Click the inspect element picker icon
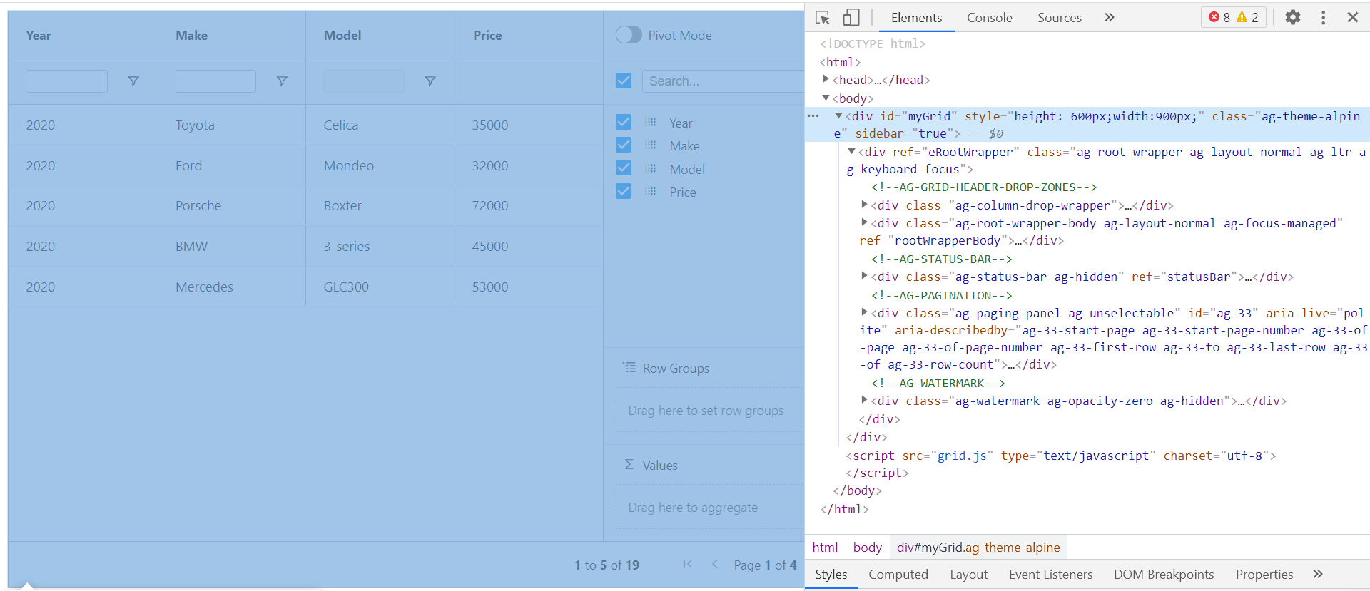 coord(823,18)
